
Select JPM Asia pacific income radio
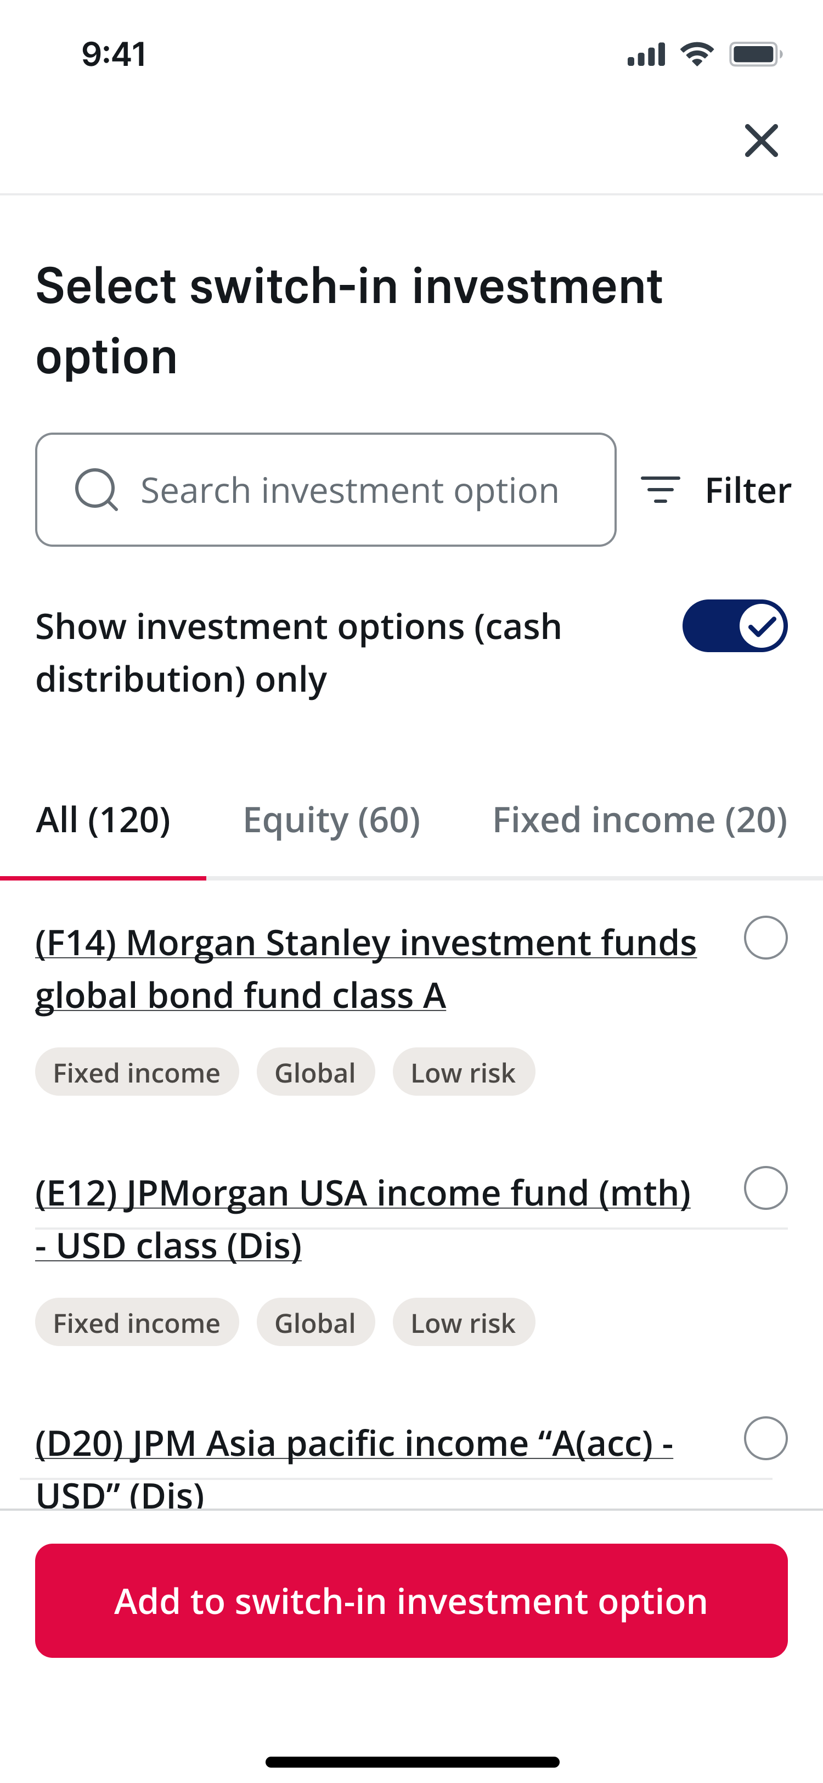pos(765,1438)
